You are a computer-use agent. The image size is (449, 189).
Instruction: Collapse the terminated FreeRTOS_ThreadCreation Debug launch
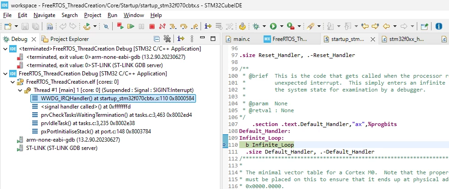click(5, 49)
